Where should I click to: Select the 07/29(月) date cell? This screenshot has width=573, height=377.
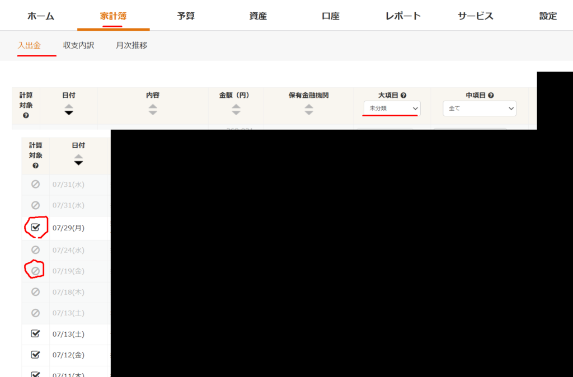pyautogui.click(x=68, y=228)
